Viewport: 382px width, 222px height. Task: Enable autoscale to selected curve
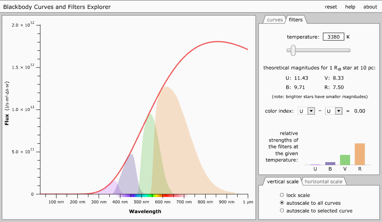pos(282,211)
